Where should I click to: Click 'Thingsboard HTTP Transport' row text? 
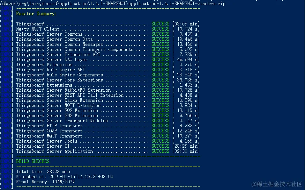coord(49,126)
